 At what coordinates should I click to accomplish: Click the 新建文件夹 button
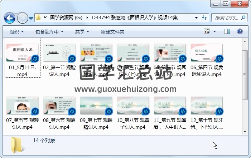tap(112, 32)
